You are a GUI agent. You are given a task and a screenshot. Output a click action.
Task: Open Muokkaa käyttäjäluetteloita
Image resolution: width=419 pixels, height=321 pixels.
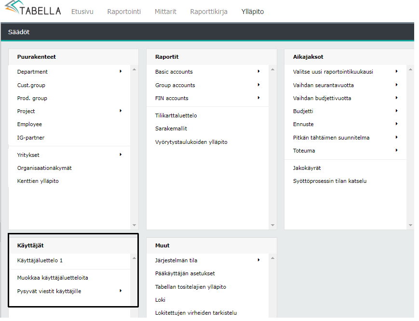point(53,278)
